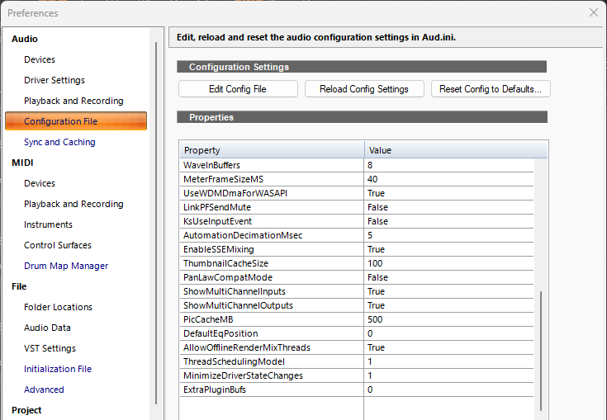The image size is (607, 420).
Task: Open VST Settings page
Action: (50, 348)
